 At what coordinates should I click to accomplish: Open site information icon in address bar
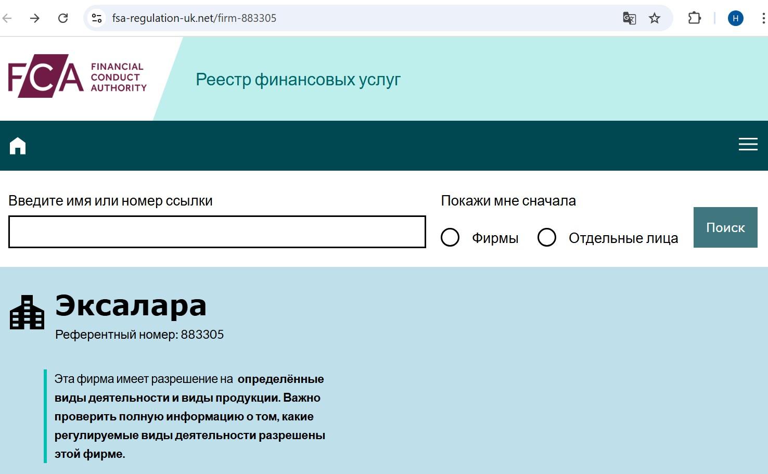pos(97,18)
